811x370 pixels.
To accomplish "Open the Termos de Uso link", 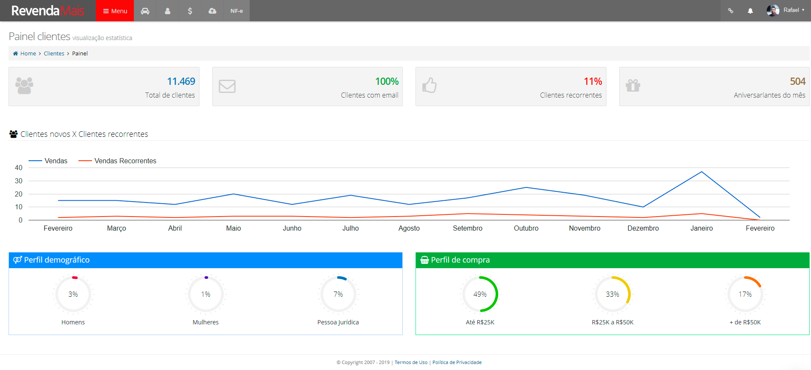I will coord(411,363).
